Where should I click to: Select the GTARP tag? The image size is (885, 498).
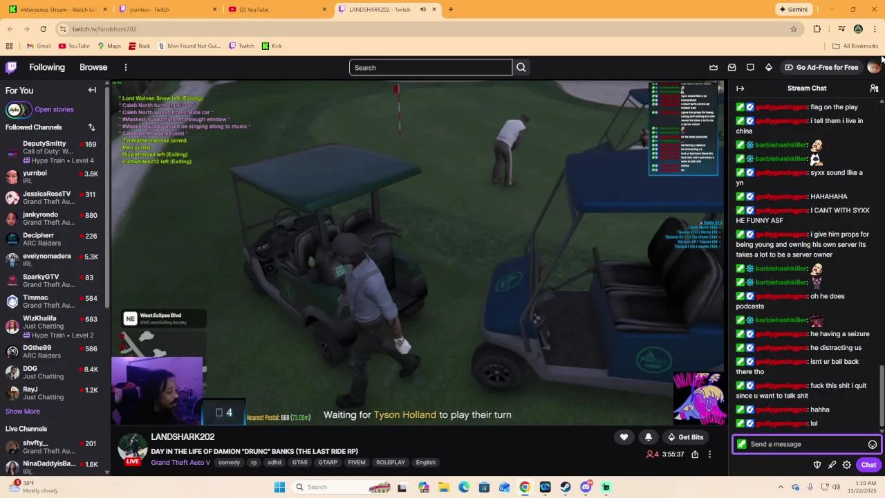tap(328, 462)
